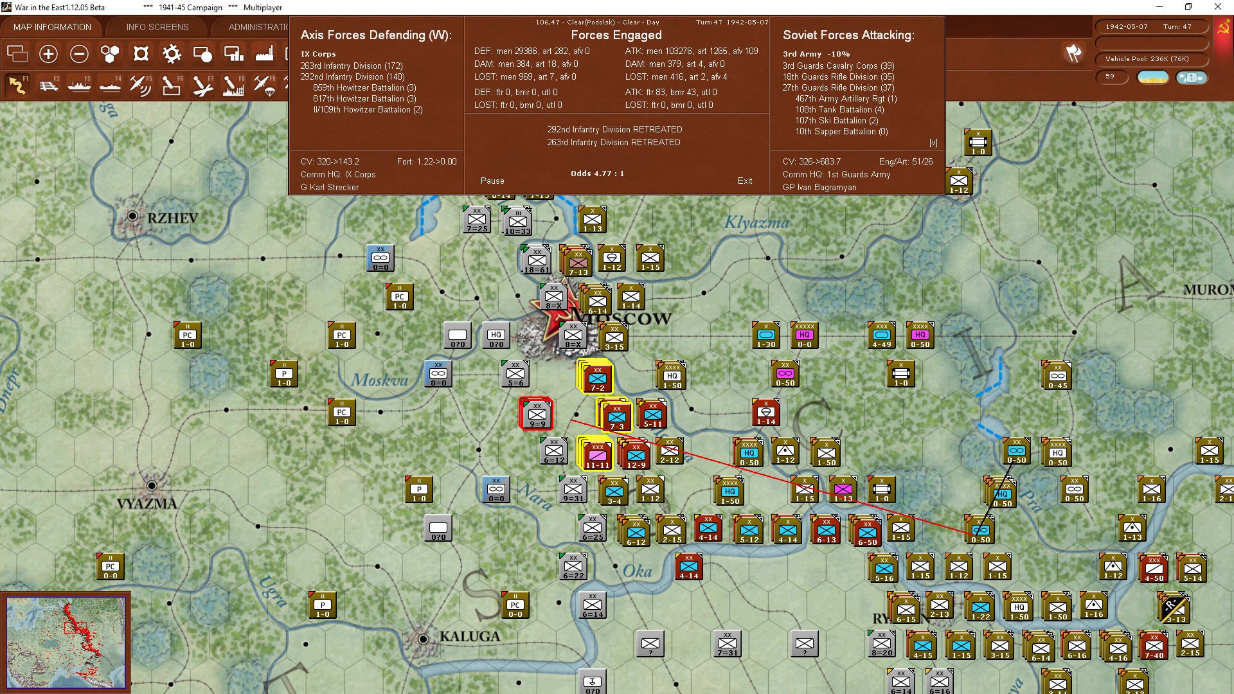Click the rounded square icon next to hexes

pyautogui.click(x=141, y=54)
